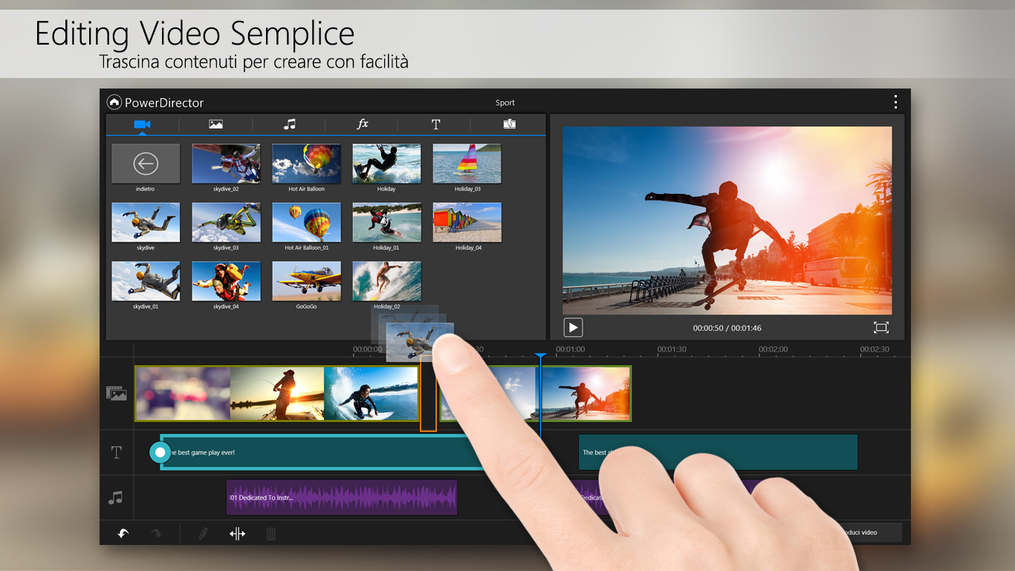Click the 00:02:30 ruler mark
Viewport: 1015px width, 571px height.
click(x=875, y=349)
